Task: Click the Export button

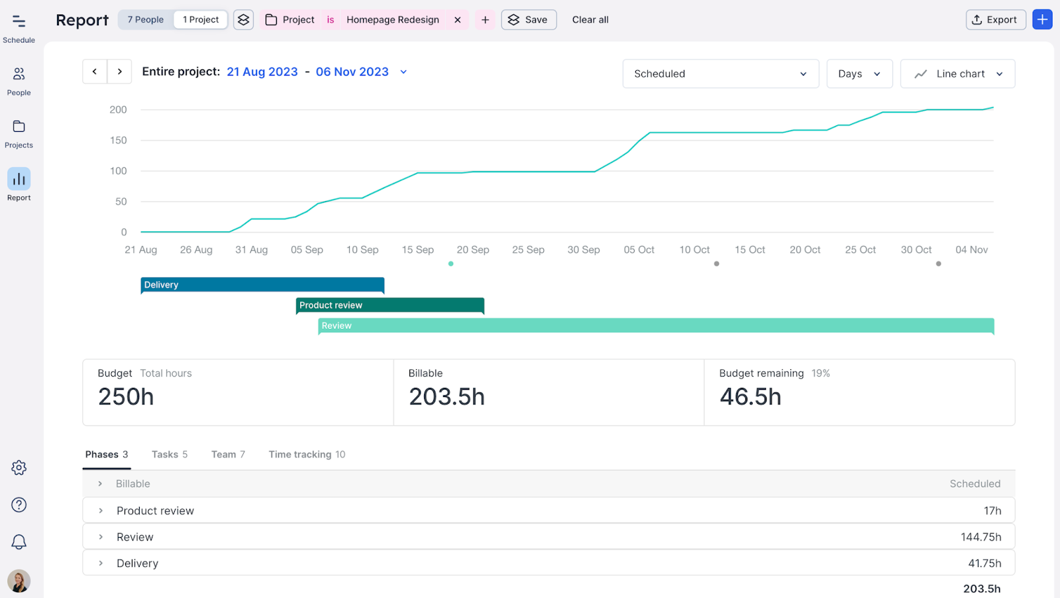Action: click(x=995, y=20)
